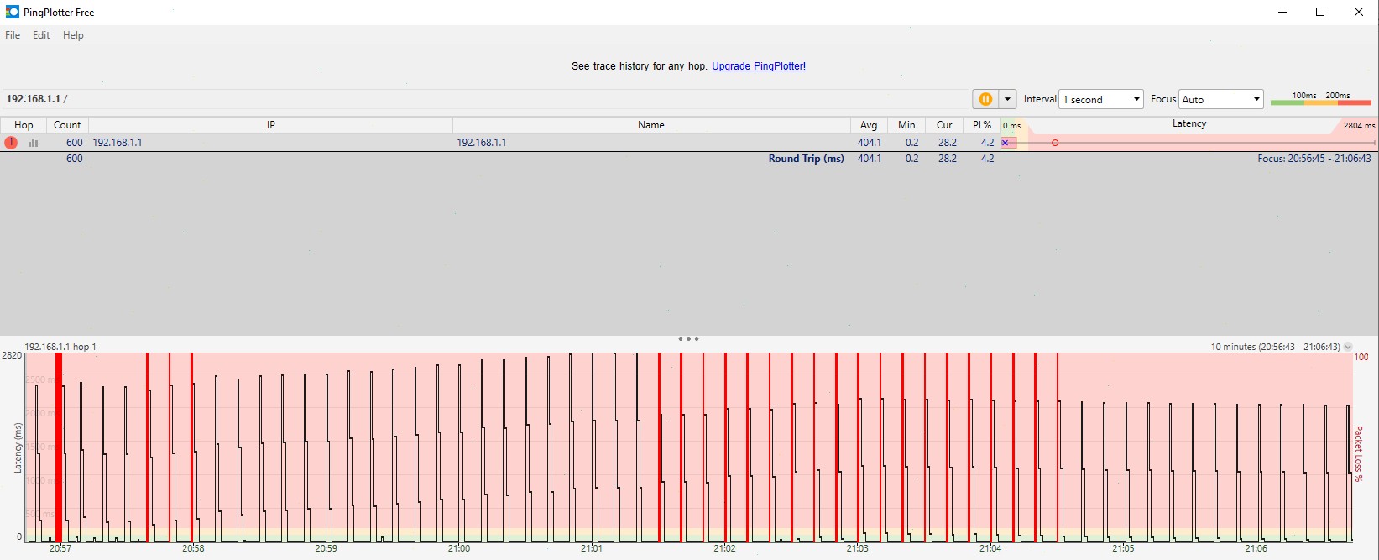Viewport: 1379px width, 560px height.
Task: Expand the Focus dropdown set to Auto
Action: (1221, 99)
